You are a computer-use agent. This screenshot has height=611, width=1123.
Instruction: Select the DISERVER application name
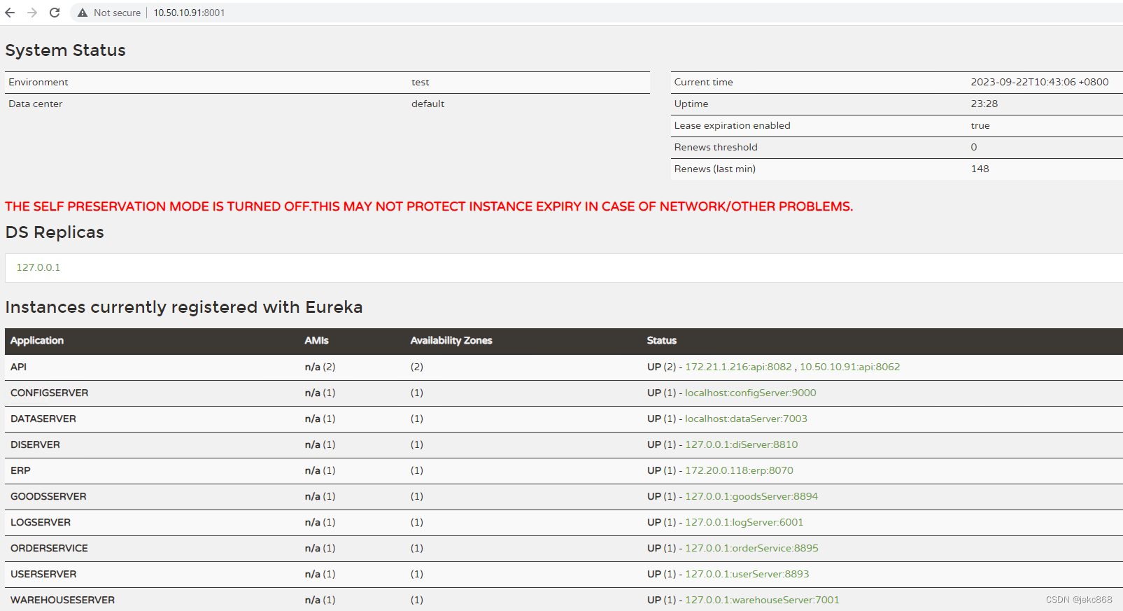pyautogui.click(x=36, y=444)
